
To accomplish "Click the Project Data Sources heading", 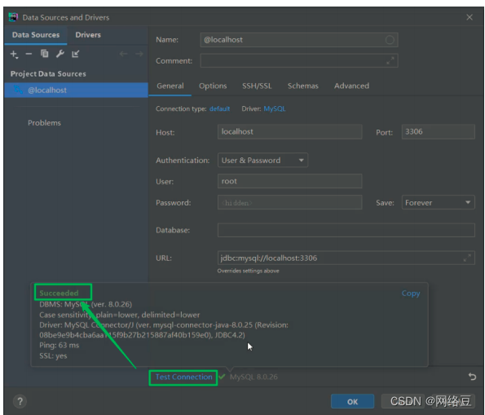I will coord(48,74).
